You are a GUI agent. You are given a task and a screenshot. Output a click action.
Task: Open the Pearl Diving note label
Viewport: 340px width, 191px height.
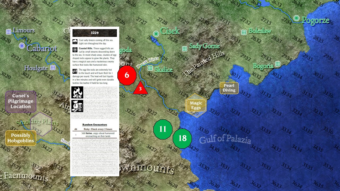click(x=229, y=88)
